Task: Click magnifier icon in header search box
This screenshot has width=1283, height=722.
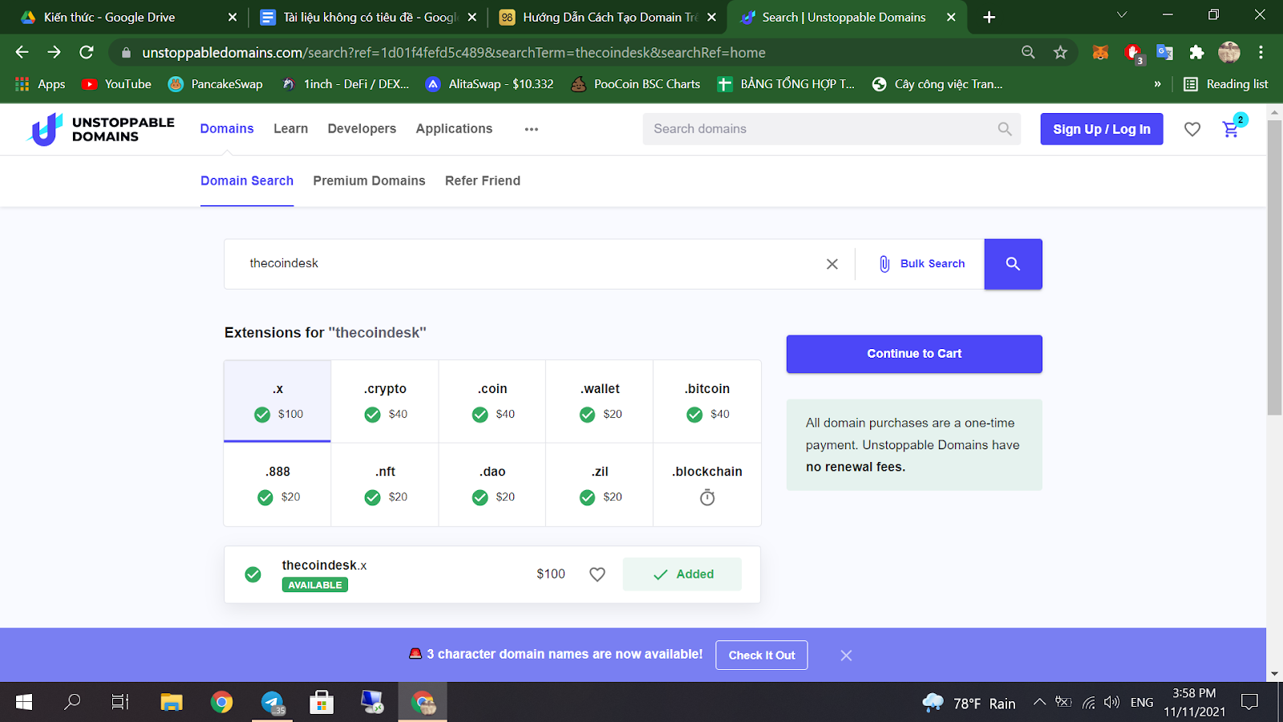Action: coord(1005,128)
